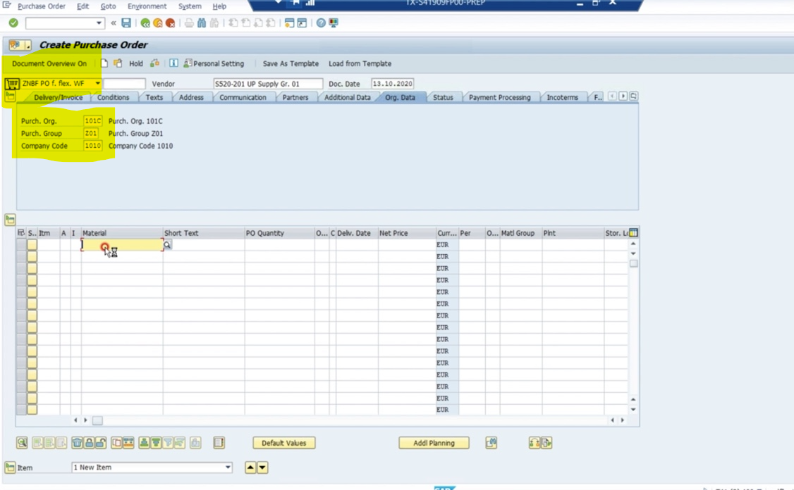Click the green Enter checkmark icon
This screenshot has width=794, height=490.
[x=13, y=23]
